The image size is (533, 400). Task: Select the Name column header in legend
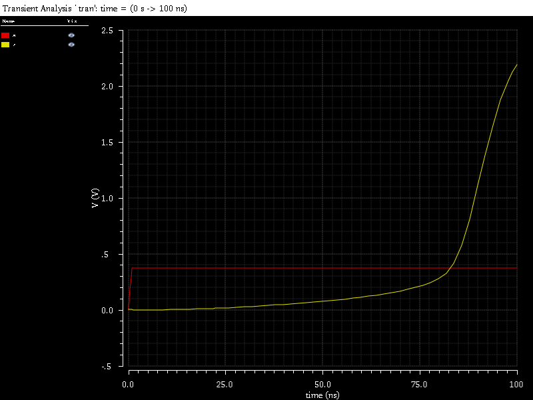click(x=7, y=21)
